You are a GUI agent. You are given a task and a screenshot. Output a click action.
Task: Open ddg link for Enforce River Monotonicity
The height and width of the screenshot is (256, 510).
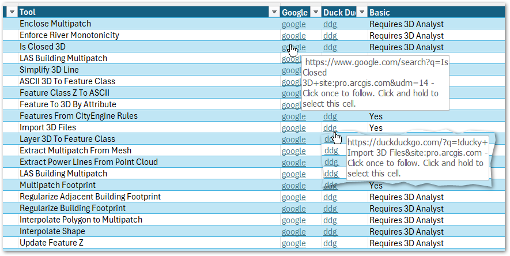330,36
